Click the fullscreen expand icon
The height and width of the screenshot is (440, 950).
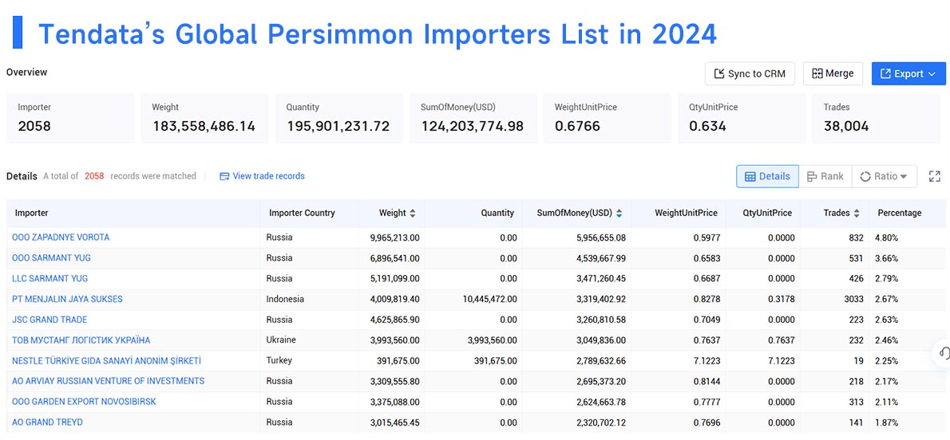pos(934,177)
